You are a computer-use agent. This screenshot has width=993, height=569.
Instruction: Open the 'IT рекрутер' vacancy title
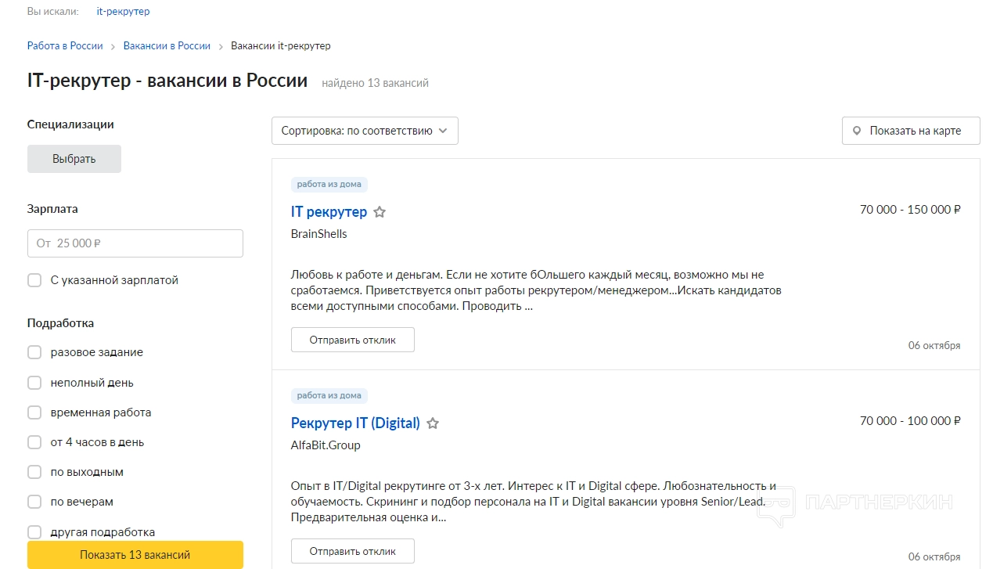tap(329, 212)
